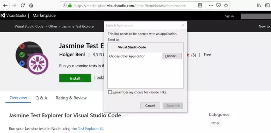Click the Visual Studio logo
The image size is (271, 133).
(13, 16)
